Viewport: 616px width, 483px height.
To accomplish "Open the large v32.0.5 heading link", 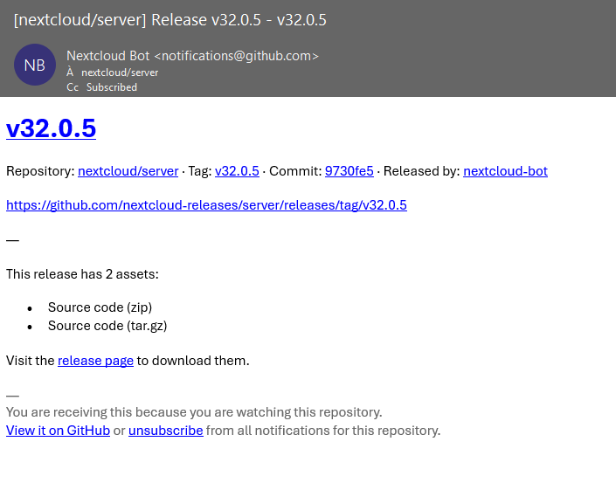I will pyautogui.click(x=51, y=128).
